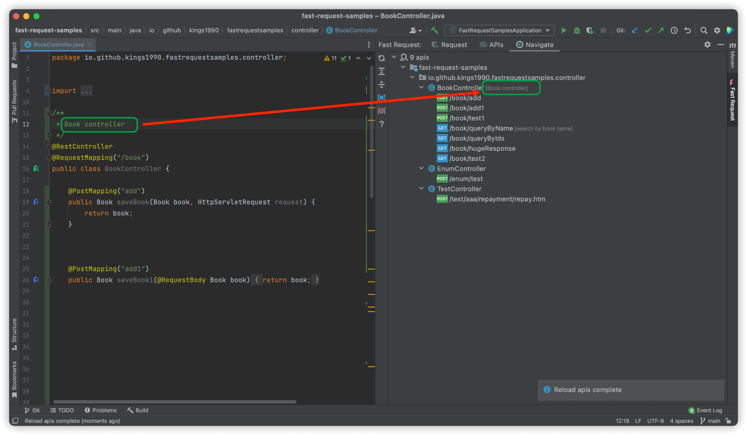Open the Problems tool window
747x435 pixels.
101,410
